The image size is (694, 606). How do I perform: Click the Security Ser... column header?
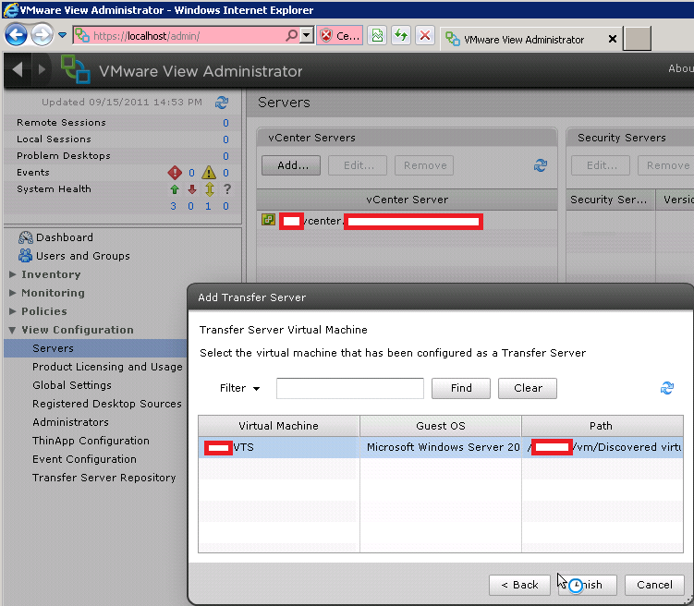pos(610,200)
